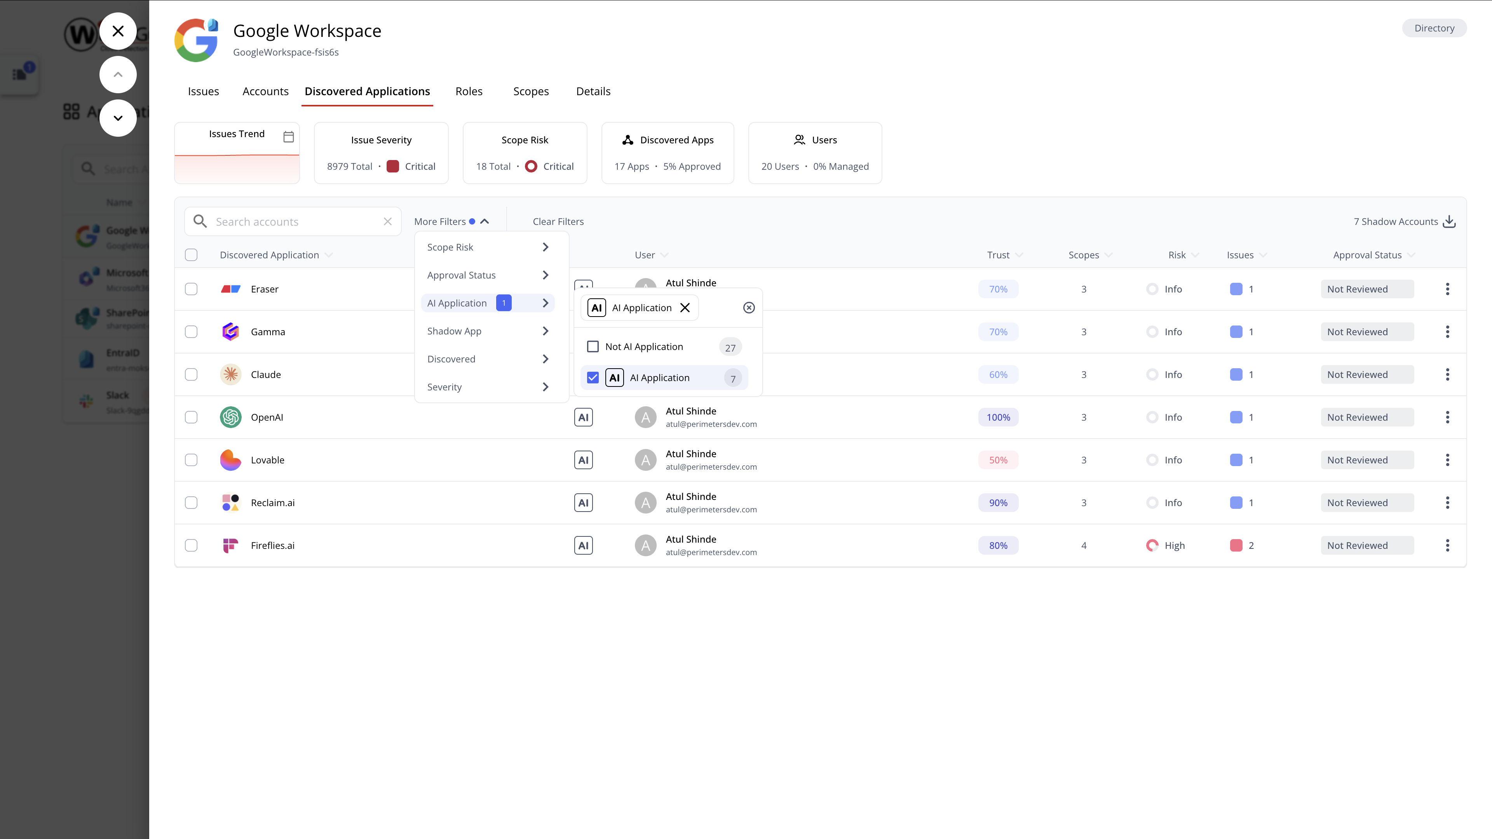1492x839 pixels.
Task: Open the Scopes tab
Action: pyautogui.click(x=530, y=92)
